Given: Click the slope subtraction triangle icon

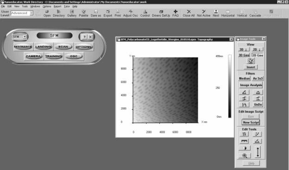Looking at the screenshot, I should (244, 92).
